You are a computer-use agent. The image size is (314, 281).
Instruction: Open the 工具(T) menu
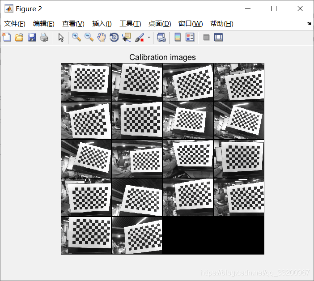(x=130, y=24)
